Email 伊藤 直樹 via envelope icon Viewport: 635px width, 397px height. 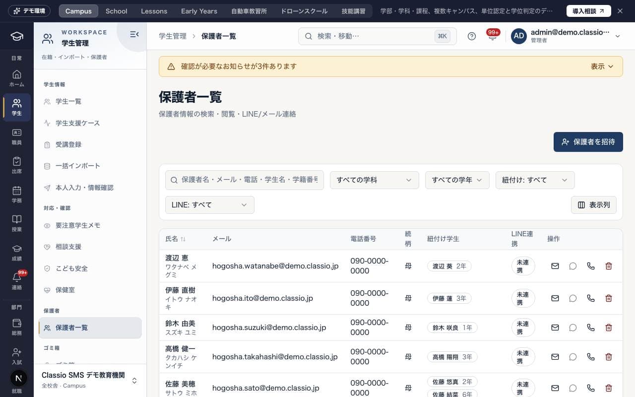555,298
